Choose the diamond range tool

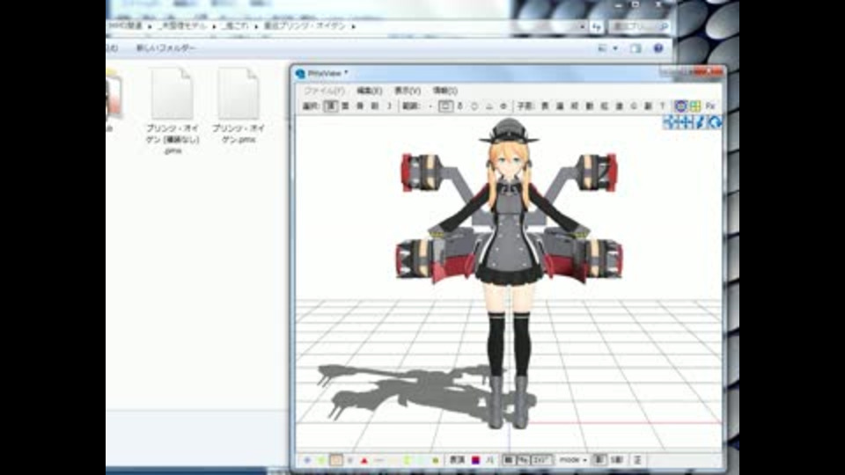[x=503, y=106]
